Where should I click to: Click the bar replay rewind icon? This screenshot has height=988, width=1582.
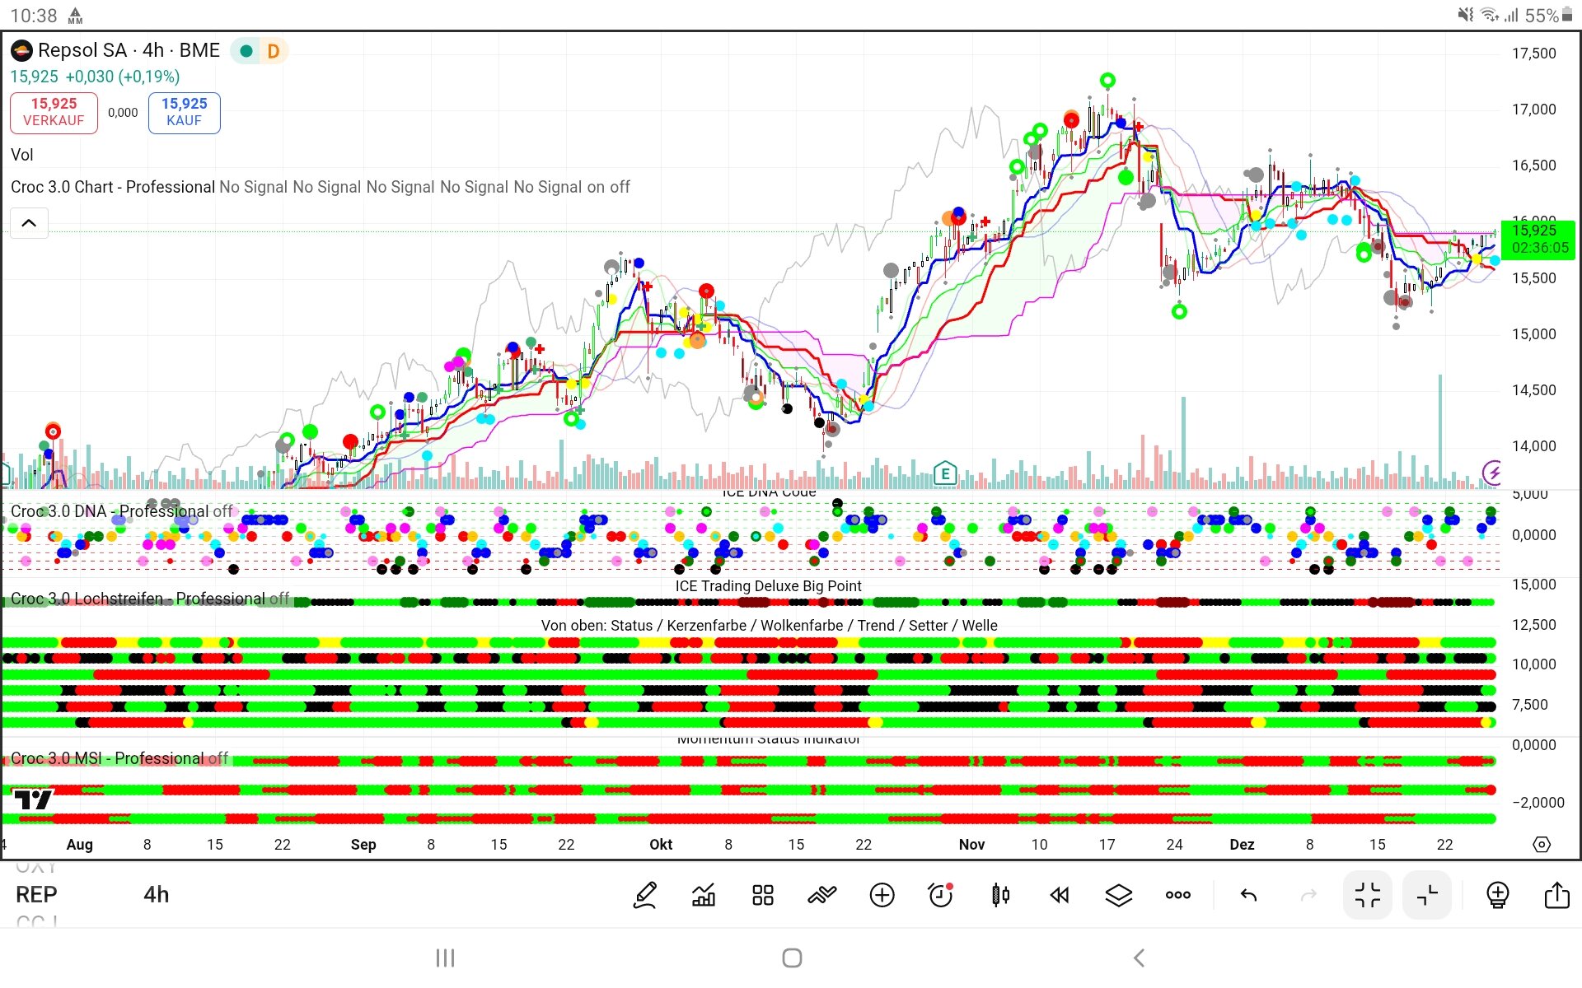pos(1060,895)
